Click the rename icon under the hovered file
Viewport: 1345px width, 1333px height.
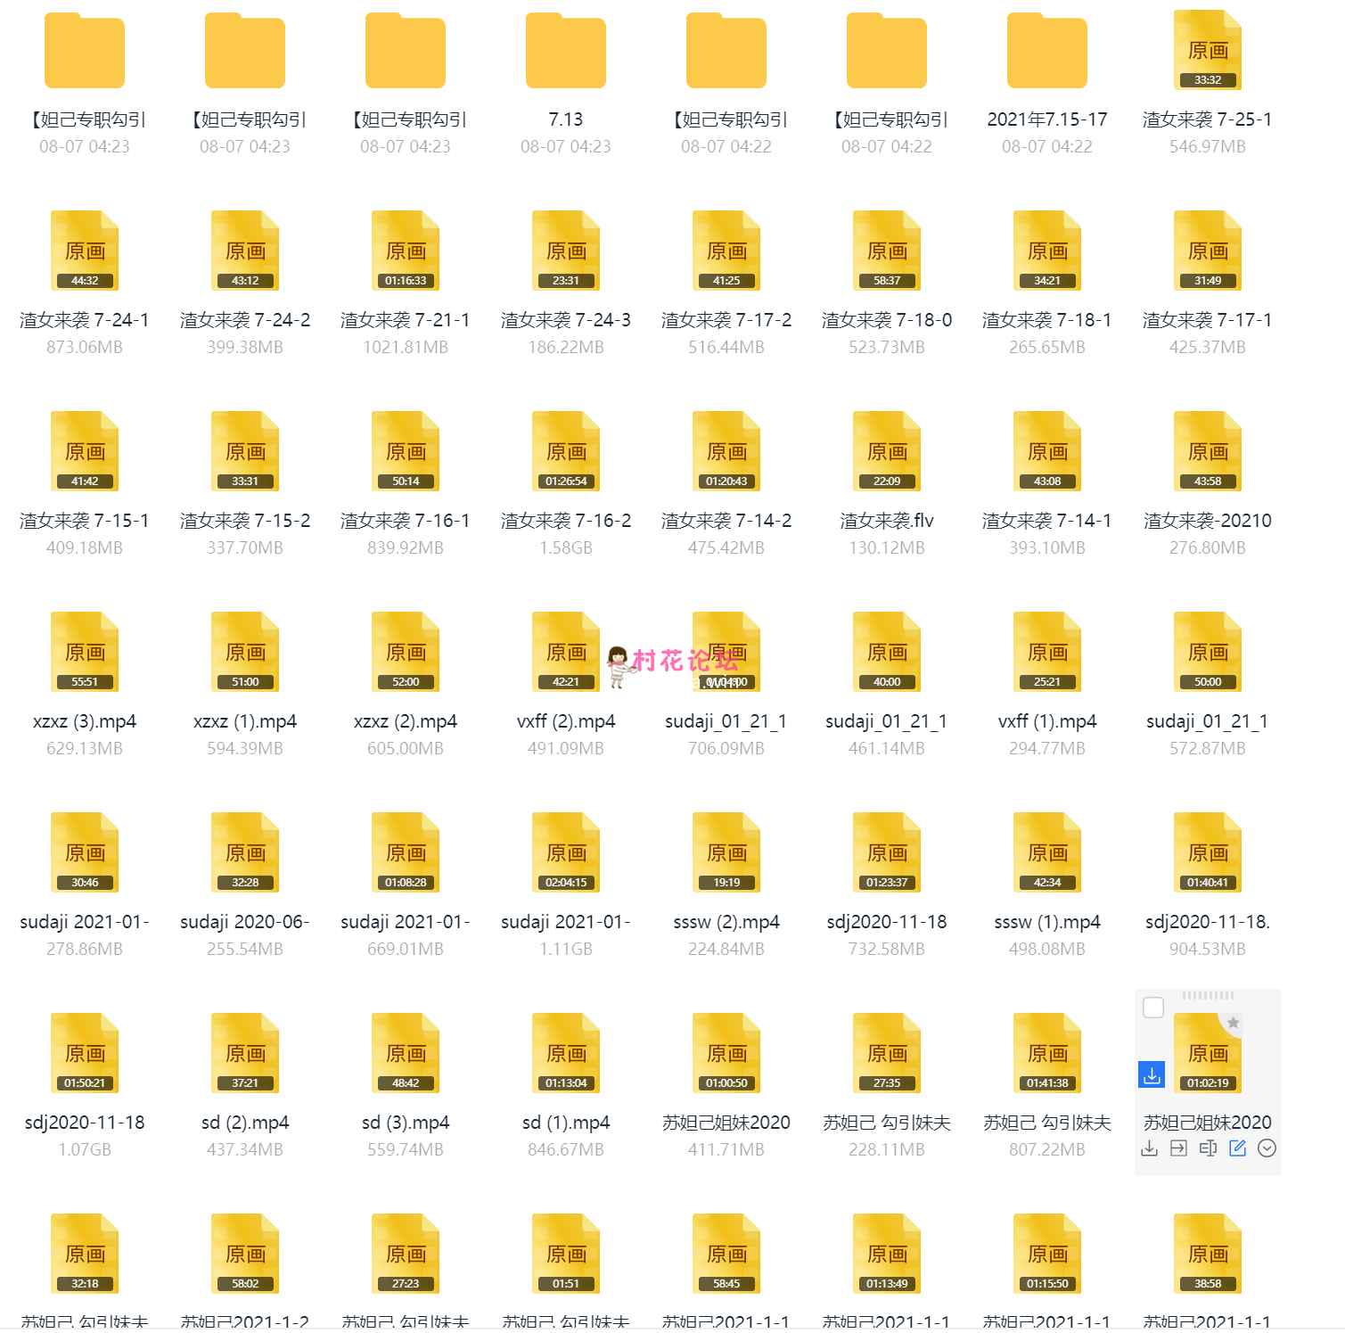coord(1208,1148)
